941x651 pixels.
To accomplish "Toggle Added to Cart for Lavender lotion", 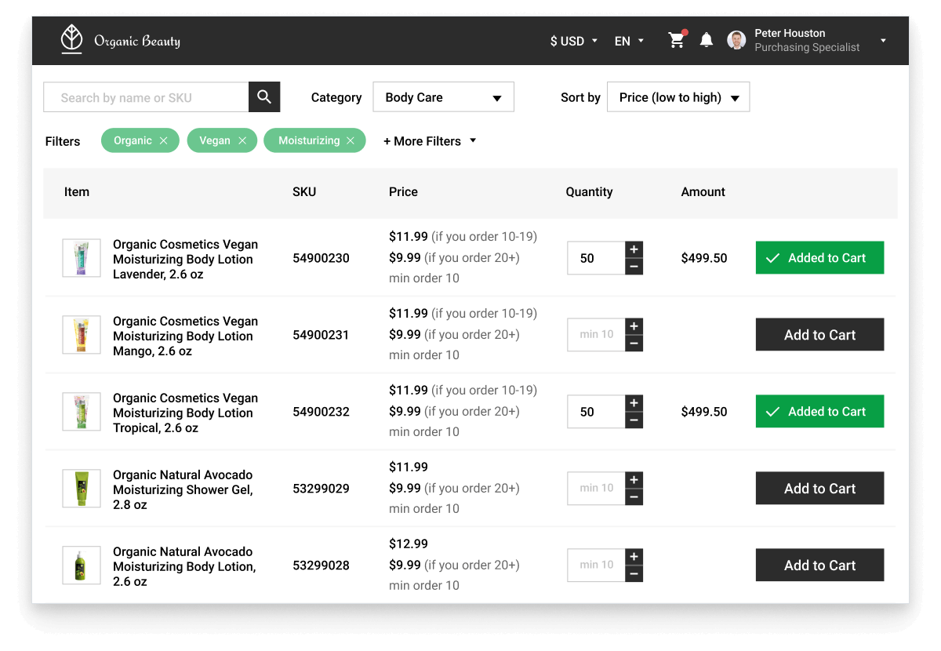I will pyautogui.click(x=819, y=258).
